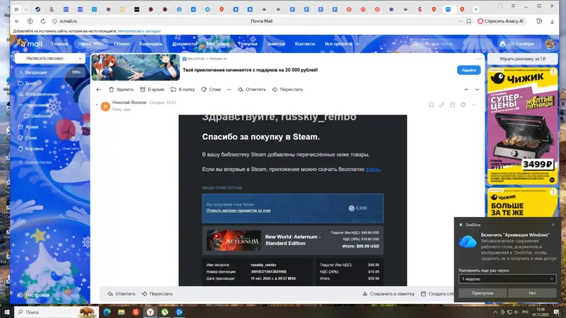Click the sender avatar of Николай Волков
566x318 pixels.
tap(105, 106)
